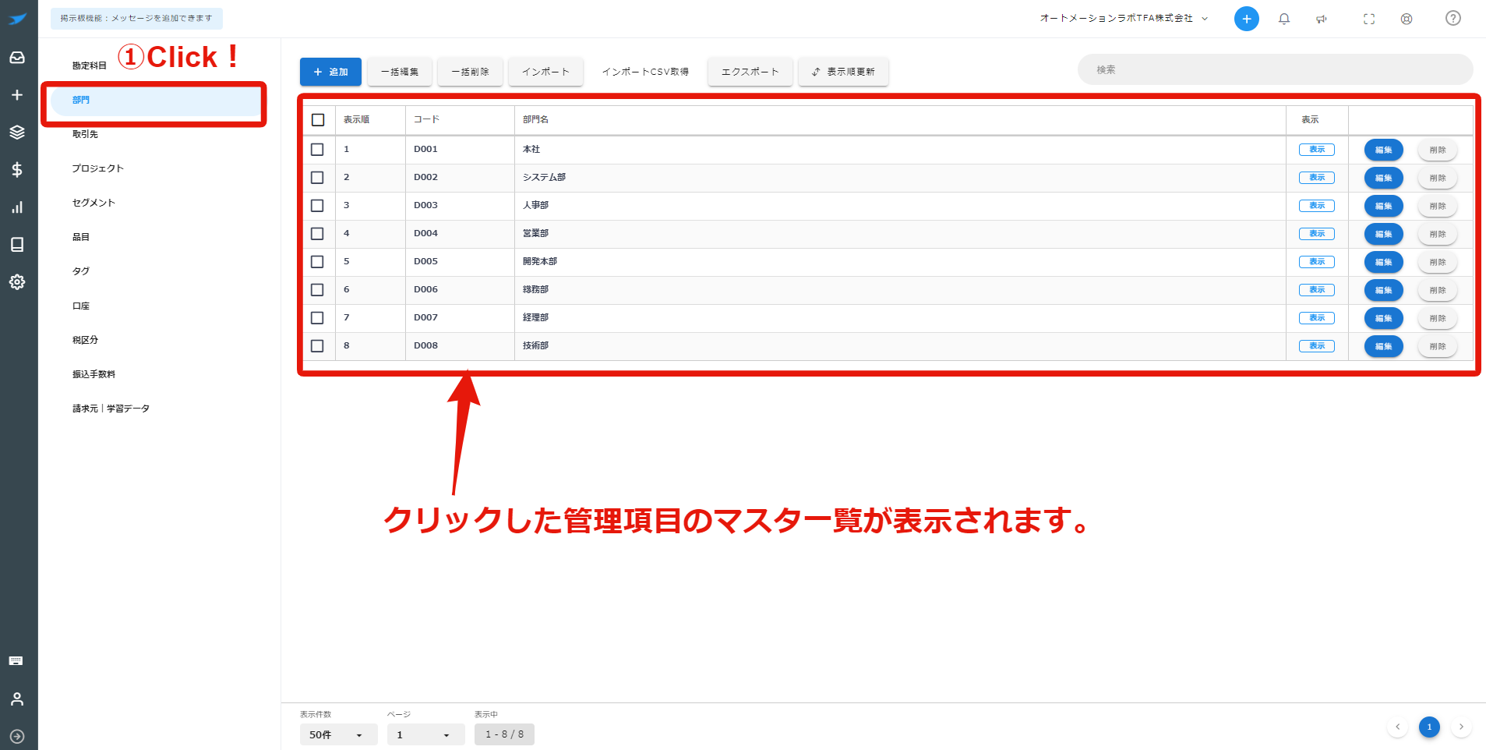1486x750 pixels.
Task: Click the 表示 badge for 技術部 row
Action: [1317, 346]
